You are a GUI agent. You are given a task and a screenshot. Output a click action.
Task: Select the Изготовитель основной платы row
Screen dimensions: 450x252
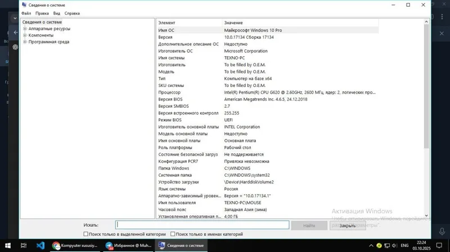pos(268,127)
